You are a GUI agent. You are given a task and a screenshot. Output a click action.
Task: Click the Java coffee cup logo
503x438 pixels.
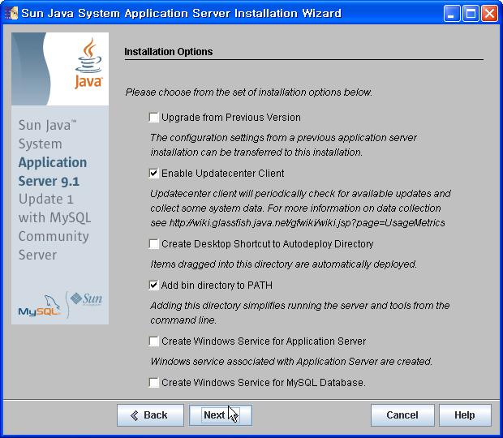[88, 62]
